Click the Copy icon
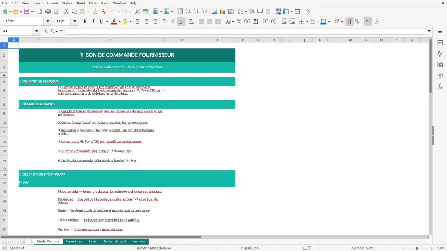The width and height of the screenshot is (447, 251). pyautogui.click(x=74, y=12)
